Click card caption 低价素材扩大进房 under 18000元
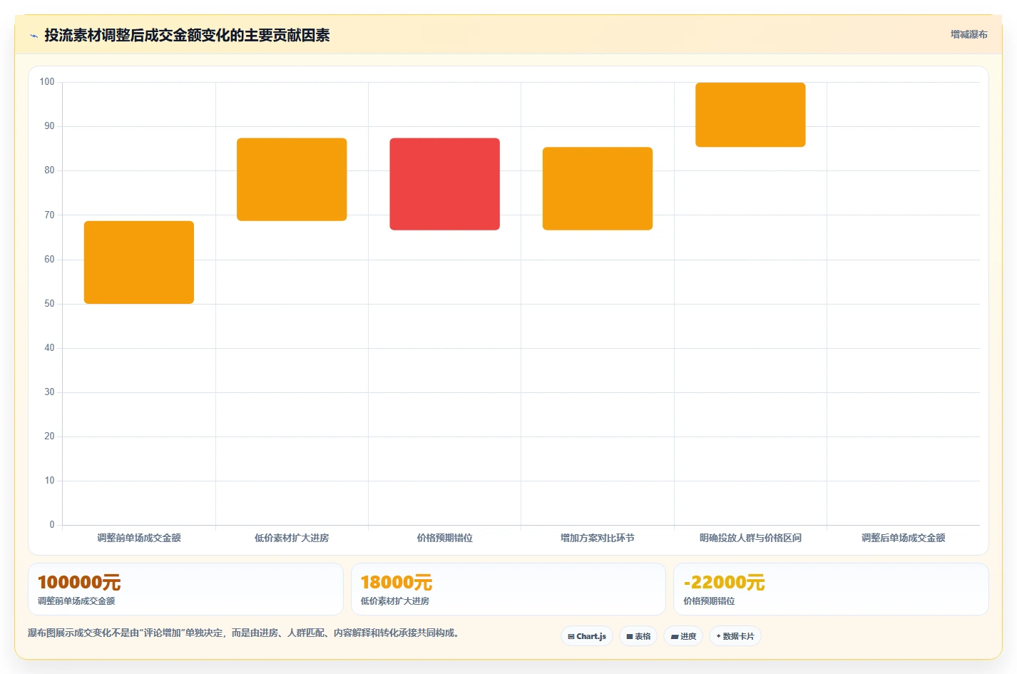This screenshot has height=674, width=1017. point(395,601)
